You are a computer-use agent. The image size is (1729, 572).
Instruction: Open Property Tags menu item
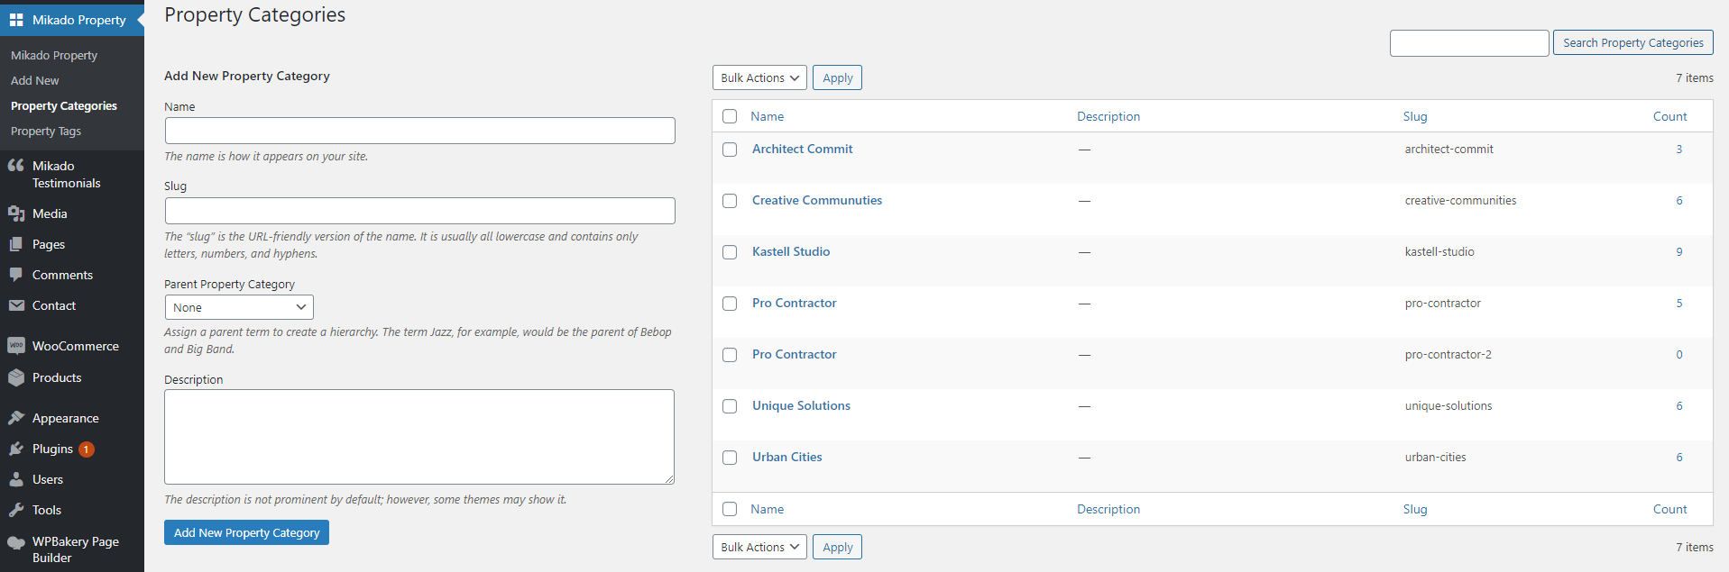(46, 131)
